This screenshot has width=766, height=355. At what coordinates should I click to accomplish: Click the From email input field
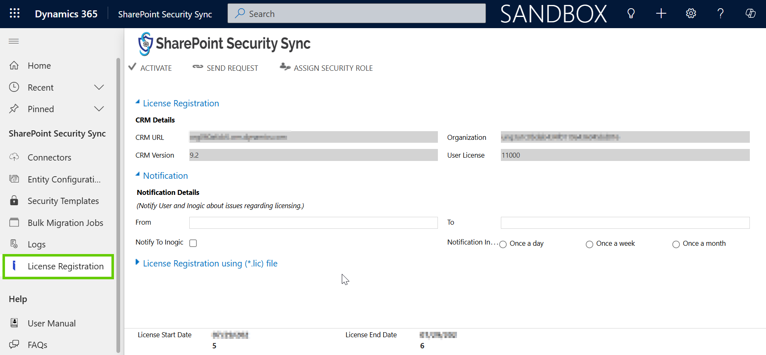(x=313, y=223)
